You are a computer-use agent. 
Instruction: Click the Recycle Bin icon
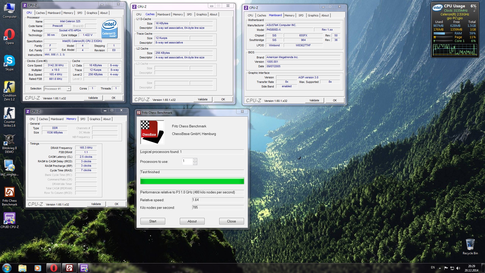pyautogui.click(x=470, y=245)
